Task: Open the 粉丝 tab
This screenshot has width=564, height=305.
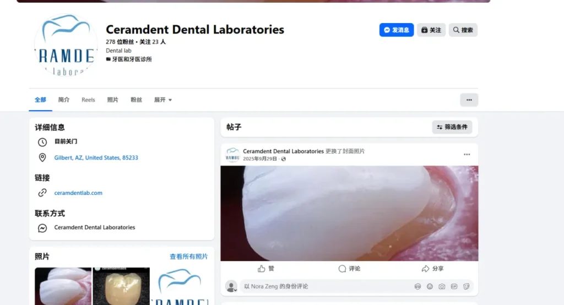Action: [x=136, y=100]
